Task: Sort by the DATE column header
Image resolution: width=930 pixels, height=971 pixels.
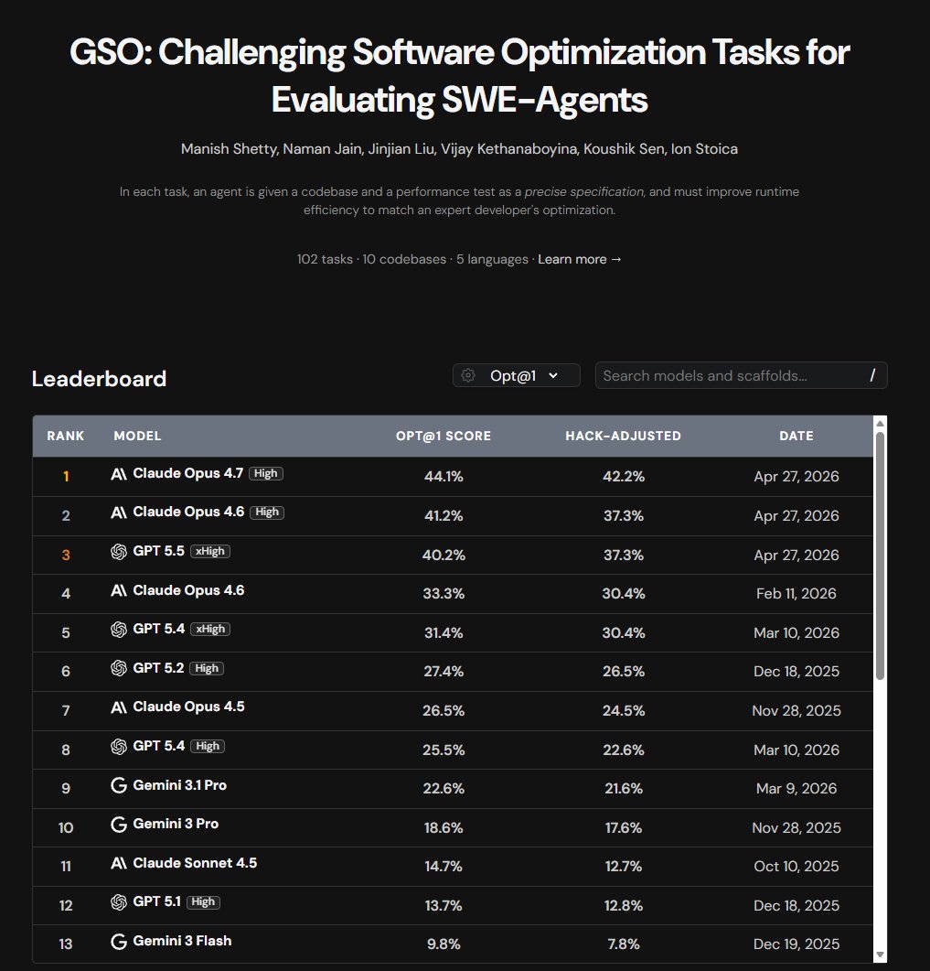Action: [x=796, y=436]
